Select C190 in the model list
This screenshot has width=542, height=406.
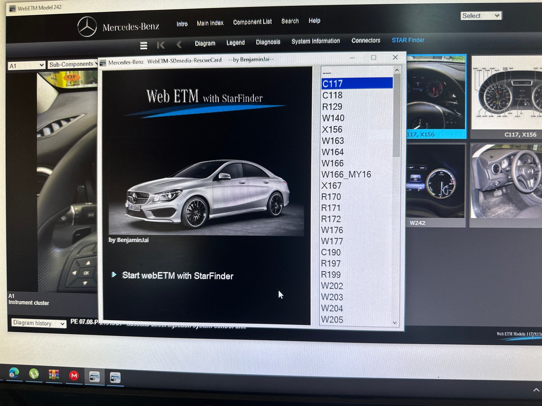357,252
